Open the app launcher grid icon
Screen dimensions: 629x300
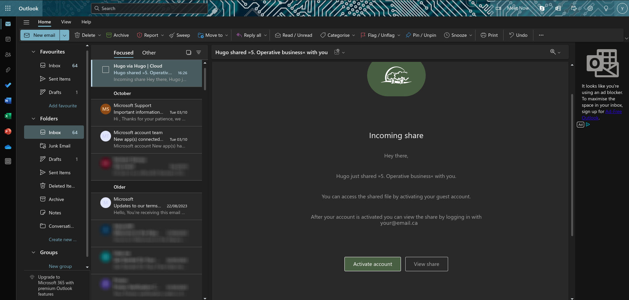(x=8, y=8)
